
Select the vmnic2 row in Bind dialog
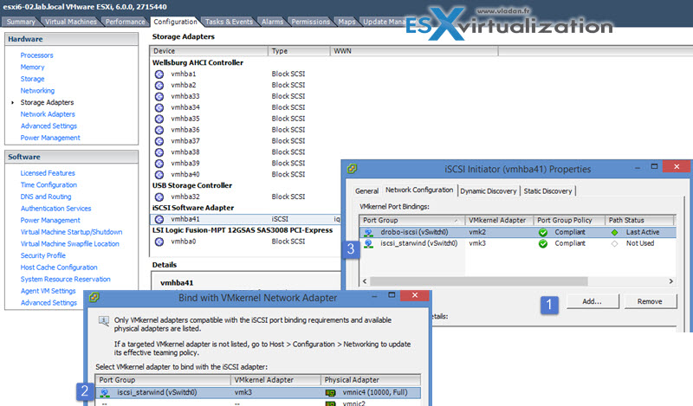[257, 403]
